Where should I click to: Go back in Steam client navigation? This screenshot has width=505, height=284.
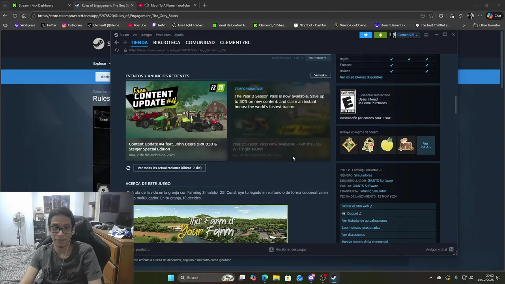pos(116,43)
